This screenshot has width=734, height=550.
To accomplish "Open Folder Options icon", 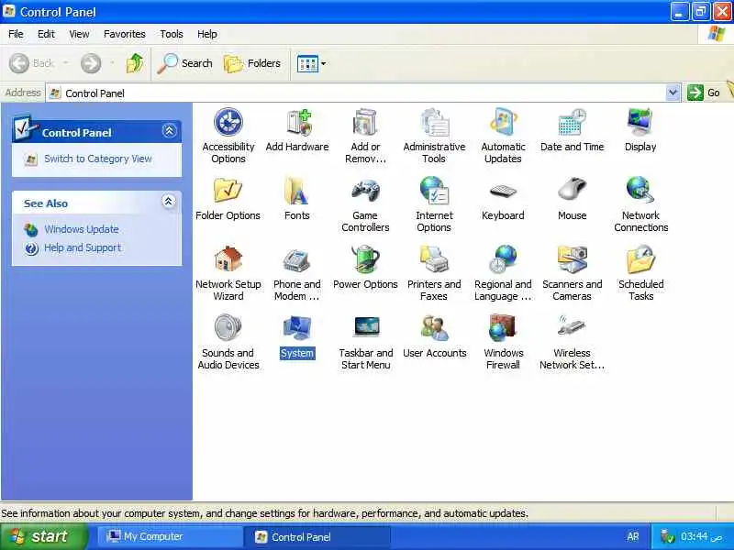I will click(228, 198).
